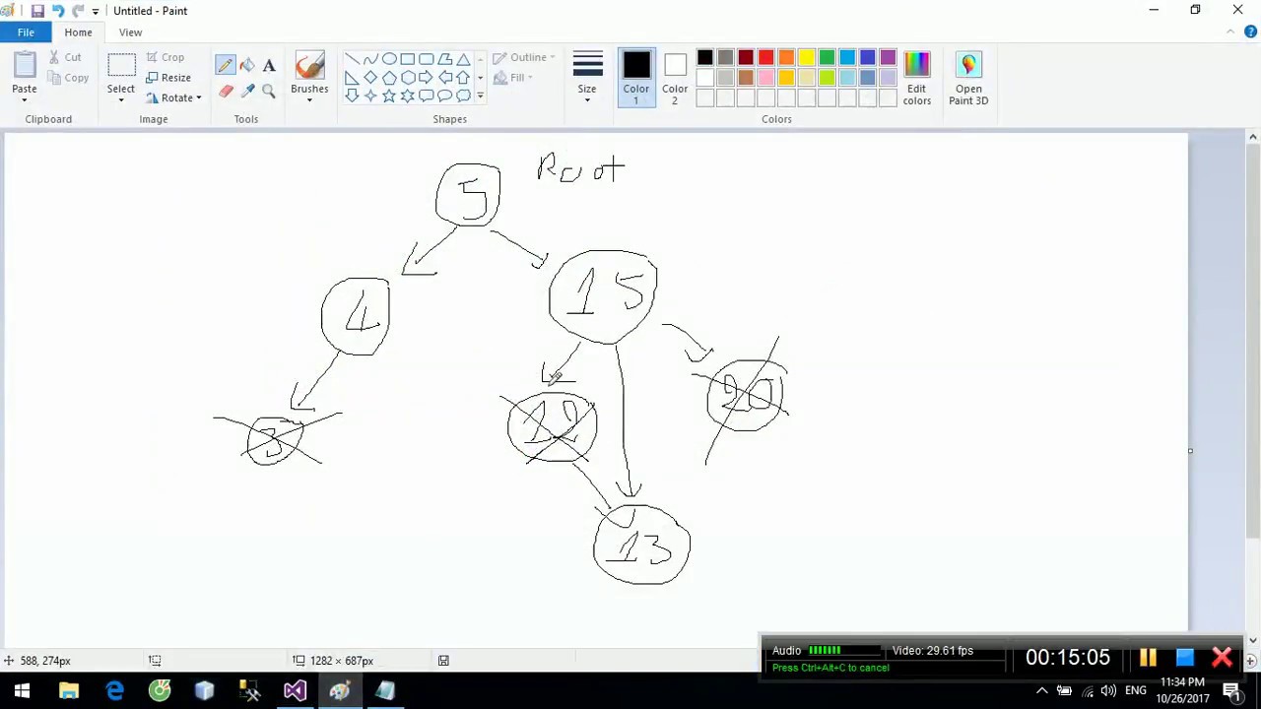Viewport: 1261px width, 709px height.
Task: Click the Resize button
Action: tap(168, 78)
